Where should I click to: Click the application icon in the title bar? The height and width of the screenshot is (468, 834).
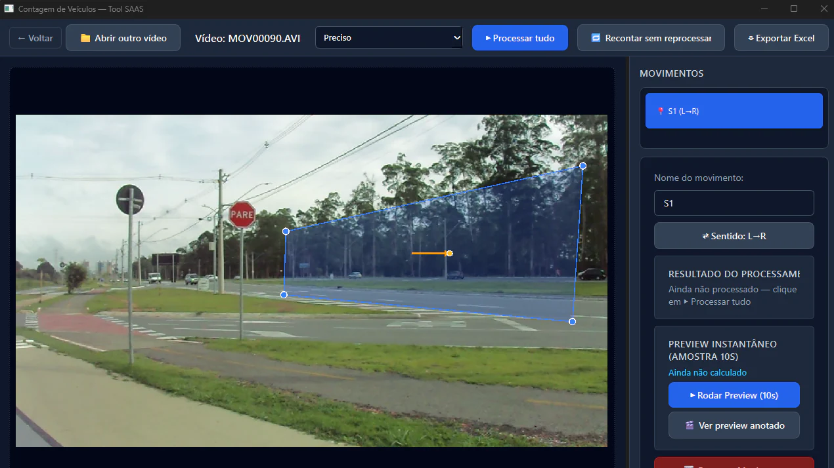(9, 9)
